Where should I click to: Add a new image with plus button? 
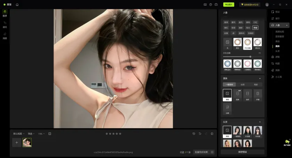pos(17,143)
